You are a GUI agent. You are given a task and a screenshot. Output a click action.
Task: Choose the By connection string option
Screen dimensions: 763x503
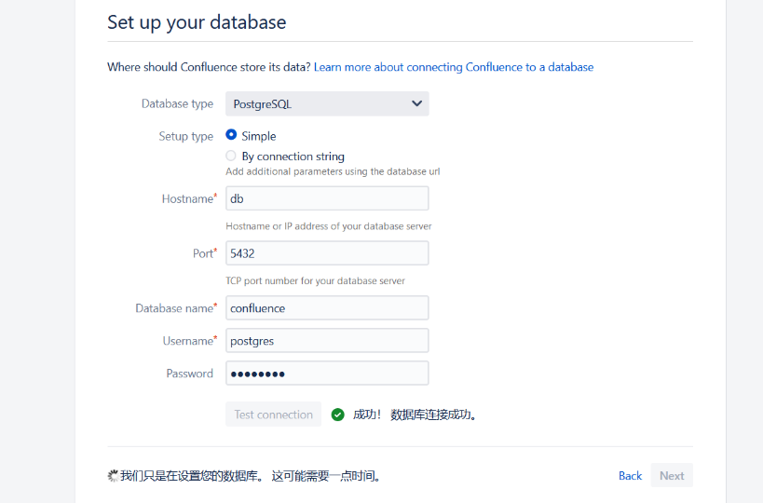(231, 156)
